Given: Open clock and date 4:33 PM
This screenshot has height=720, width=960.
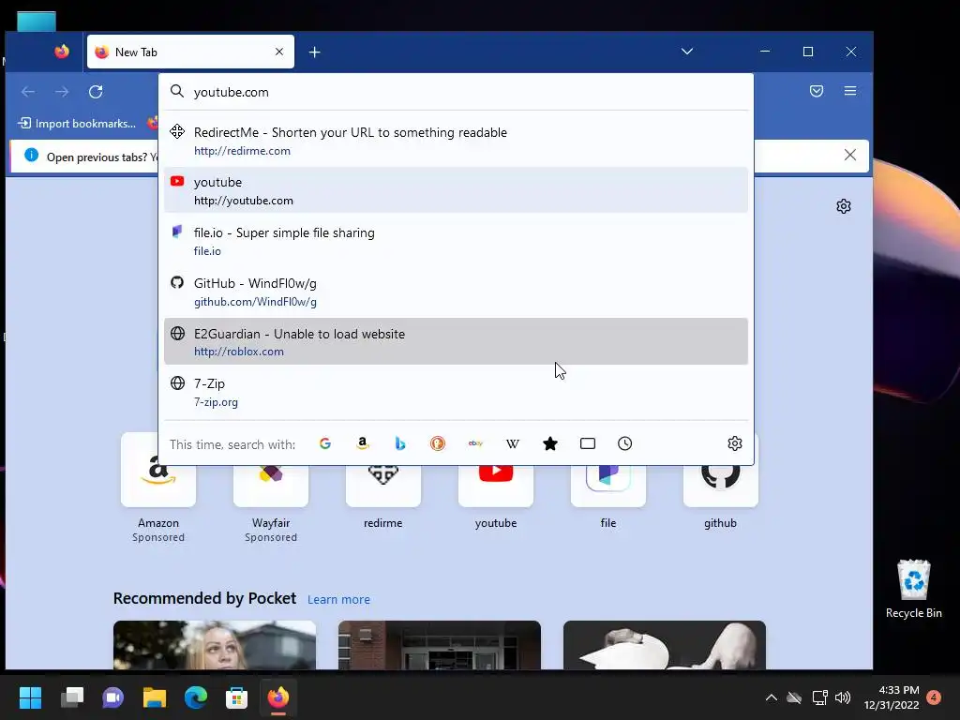Looking at the screenshot, I should [892, 697].
